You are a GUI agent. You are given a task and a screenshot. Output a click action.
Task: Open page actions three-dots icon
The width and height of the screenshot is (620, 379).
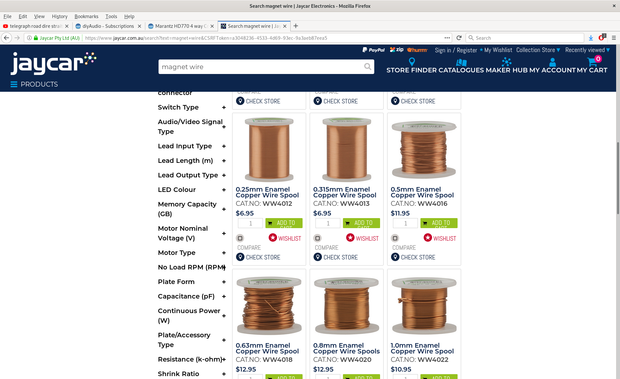447,38
